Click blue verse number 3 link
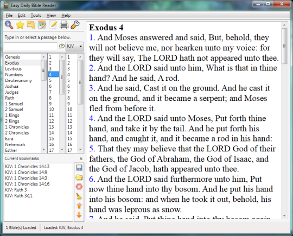The height and width of the screenshot is (236, 293). point(92,88)
